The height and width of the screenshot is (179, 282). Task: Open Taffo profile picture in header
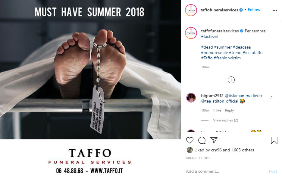[x=191, y=10]
